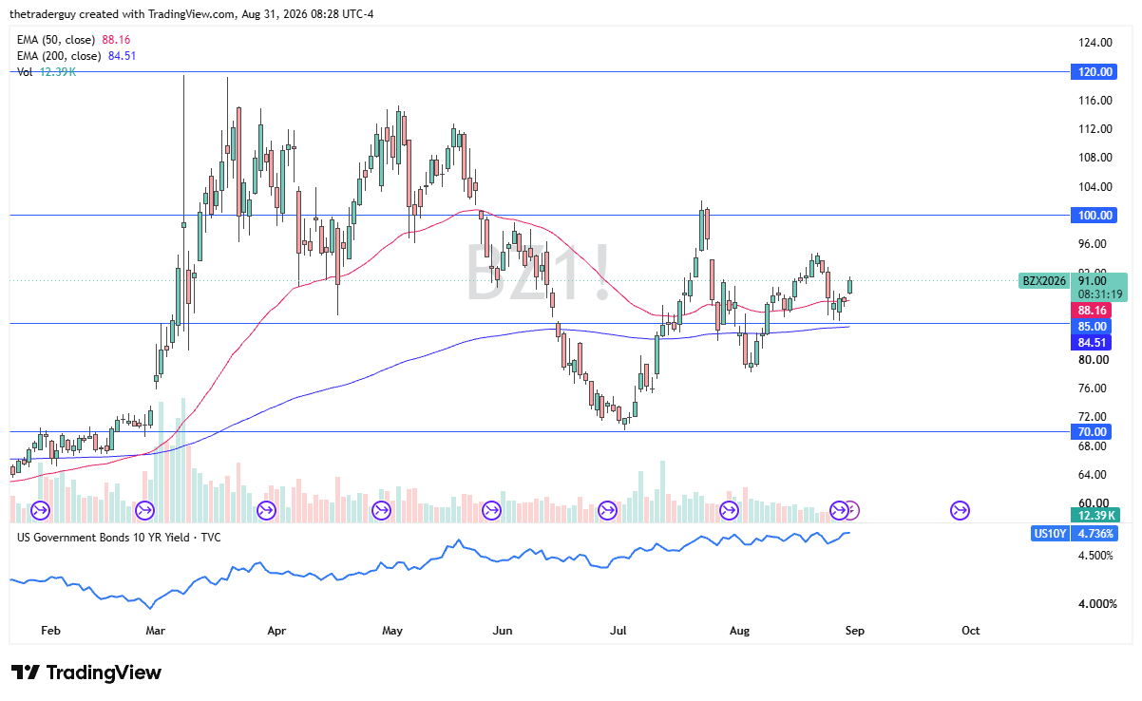Select the 12.39K volume tag on the axis
The image size is (1142, 701).
1096,515
